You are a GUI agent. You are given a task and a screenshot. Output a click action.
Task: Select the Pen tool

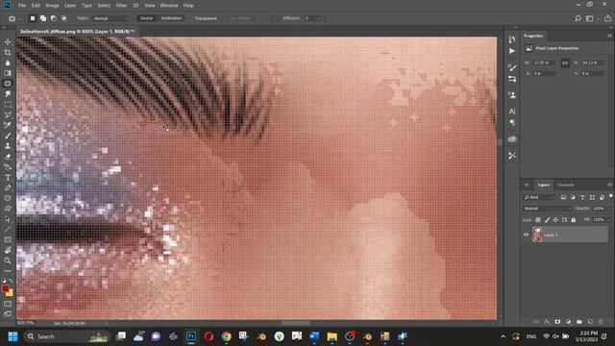(x=8, y=188)
